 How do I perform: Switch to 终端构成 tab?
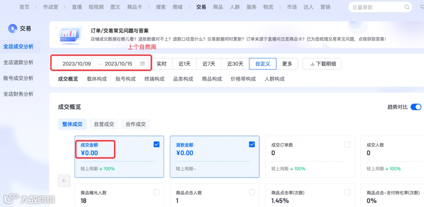click(x=154, y=79)
